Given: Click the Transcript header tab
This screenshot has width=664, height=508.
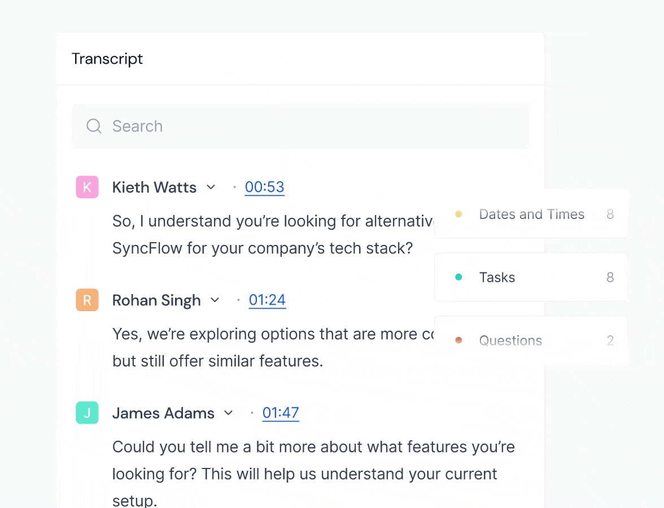Looking at the screenshot, I should tap(107, 59).
